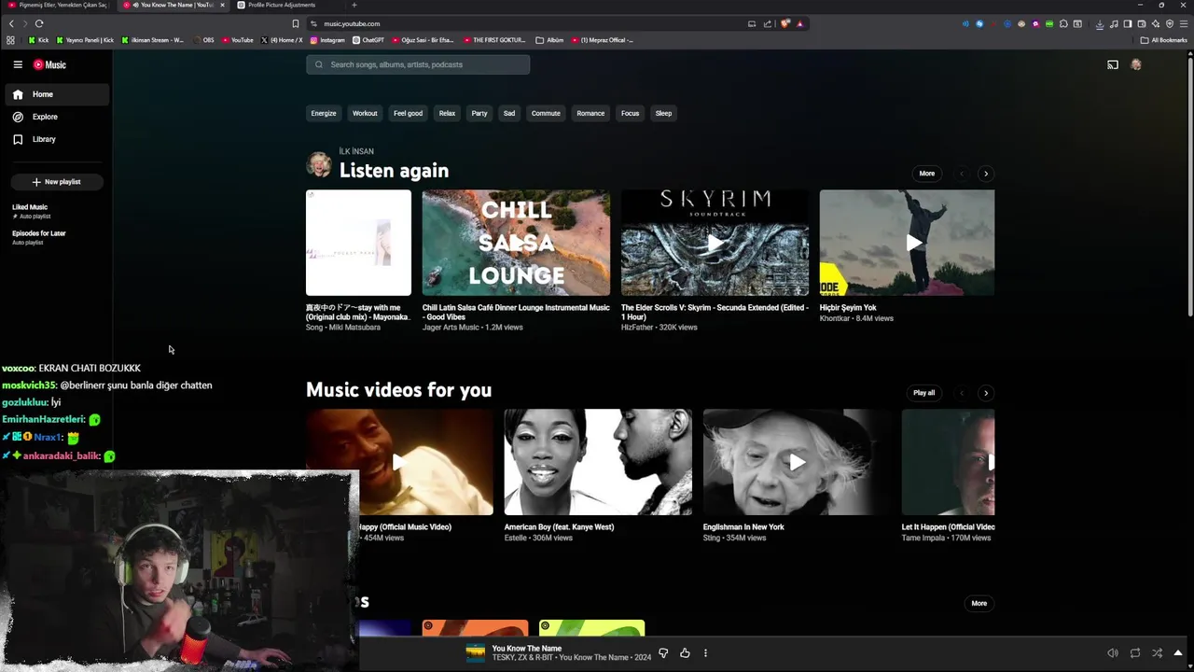
Task: Show next Listen again items with right chevron
Action: [986, 174]
